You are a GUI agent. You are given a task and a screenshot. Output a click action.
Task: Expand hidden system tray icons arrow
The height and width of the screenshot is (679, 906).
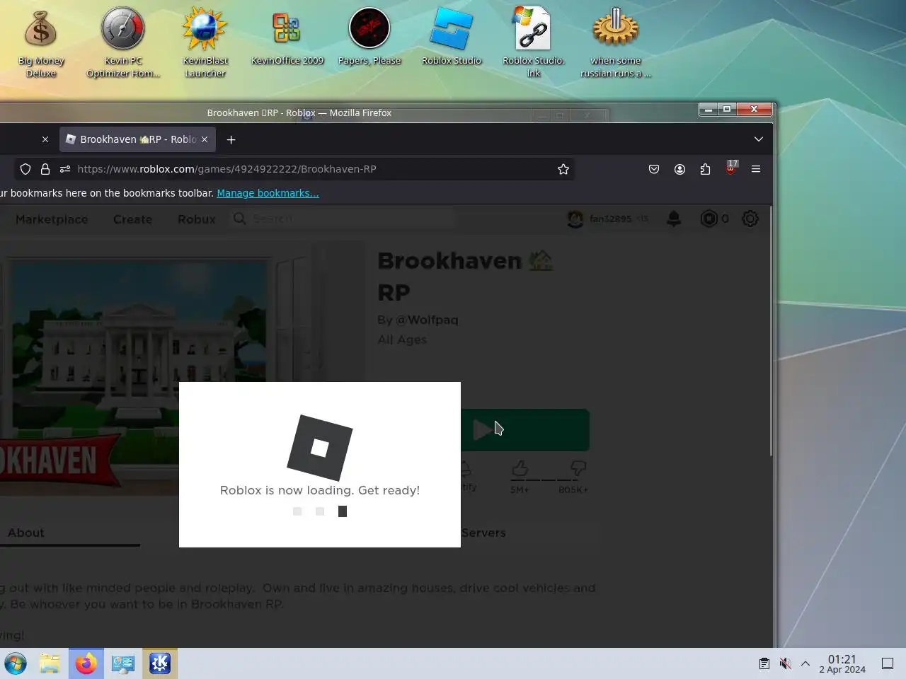tap(805, 663)
